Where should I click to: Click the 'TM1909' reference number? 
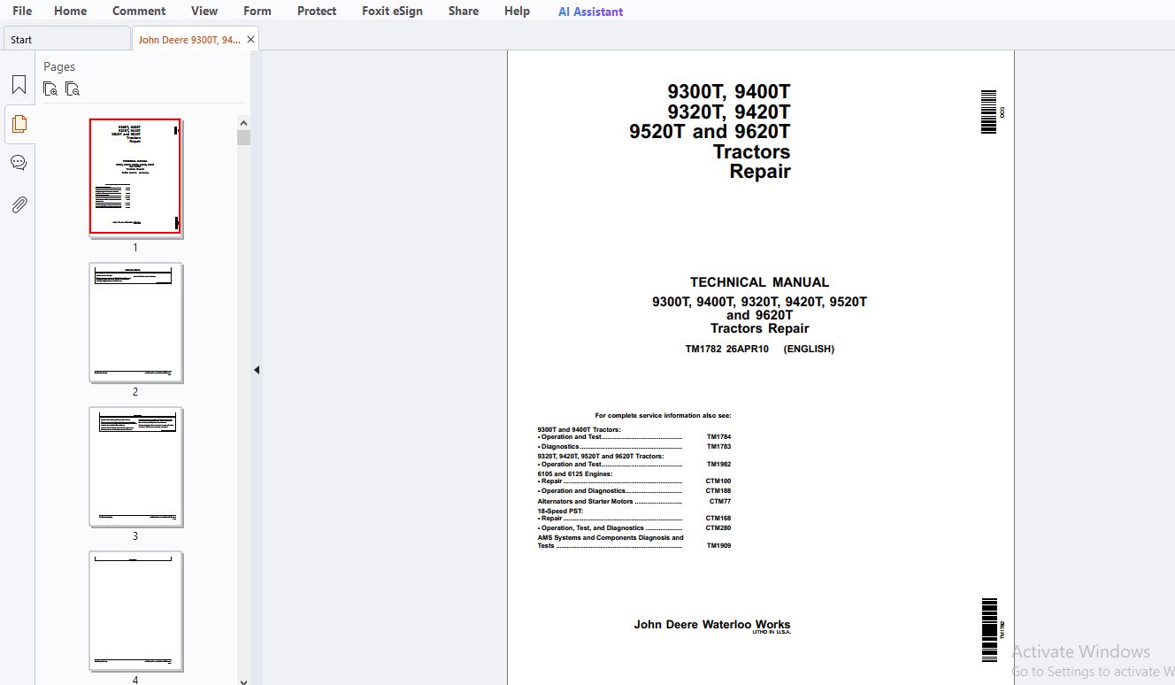(x=718, y=546)
